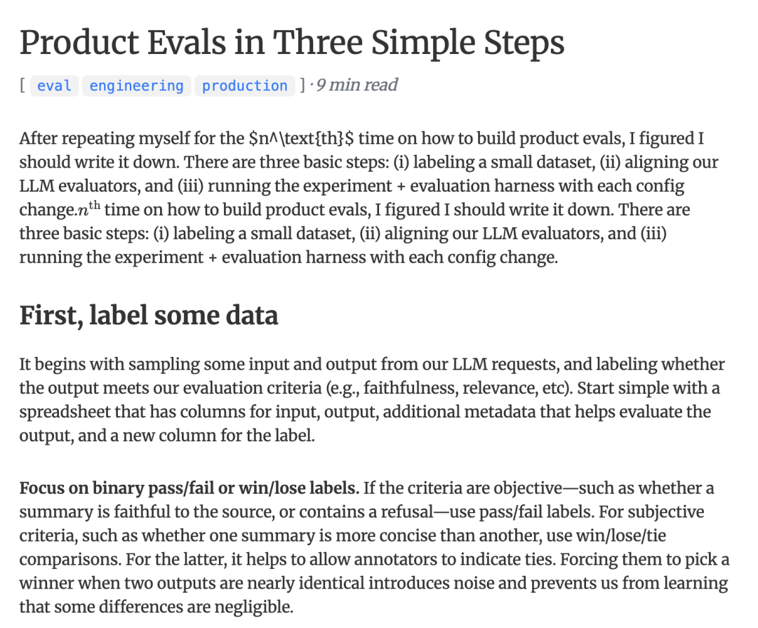Image resolution: width=758 pixels, height=628 pixels.
Task: Click the "First, label some data" heading
Action: tap(148, 316)
